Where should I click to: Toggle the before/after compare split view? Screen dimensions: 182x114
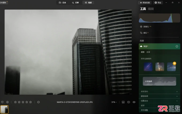tap(129, 102)
